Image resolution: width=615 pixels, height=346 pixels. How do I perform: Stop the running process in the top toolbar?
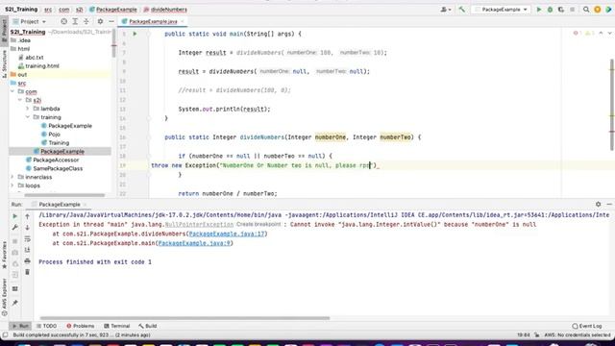click(573, 10)
